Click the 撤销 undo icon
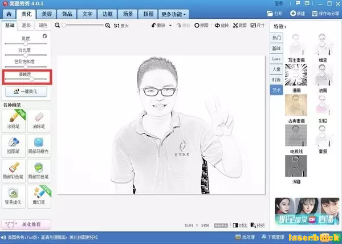This screenshot has height=244, width=342. coord(154,26)
